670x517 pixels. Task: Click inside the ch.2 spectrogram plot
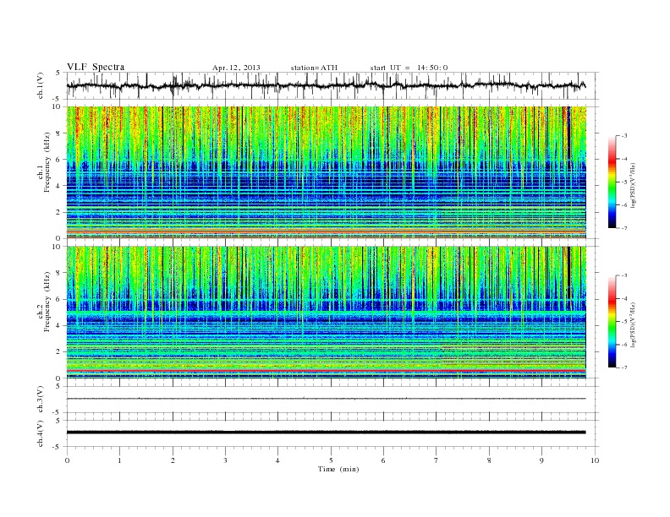tap(327, 313)
